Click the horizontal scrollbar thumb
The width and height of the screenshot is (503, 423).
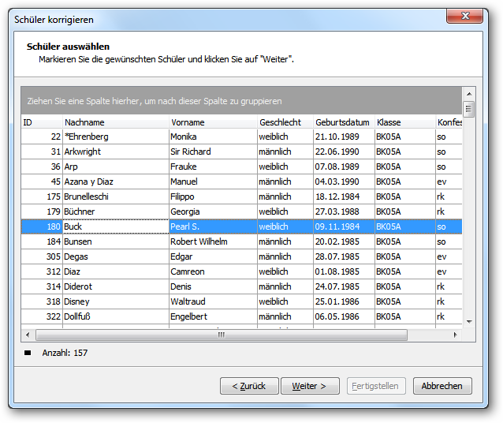pyautogui.click(x=222, y=335)
